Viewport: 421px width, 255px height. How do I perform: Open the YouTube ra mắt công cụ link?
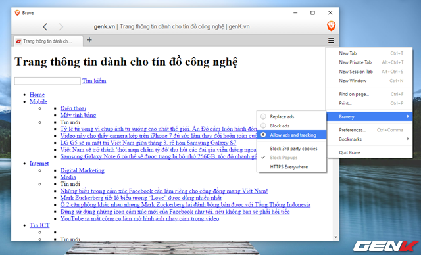click(x=139, y=218)
